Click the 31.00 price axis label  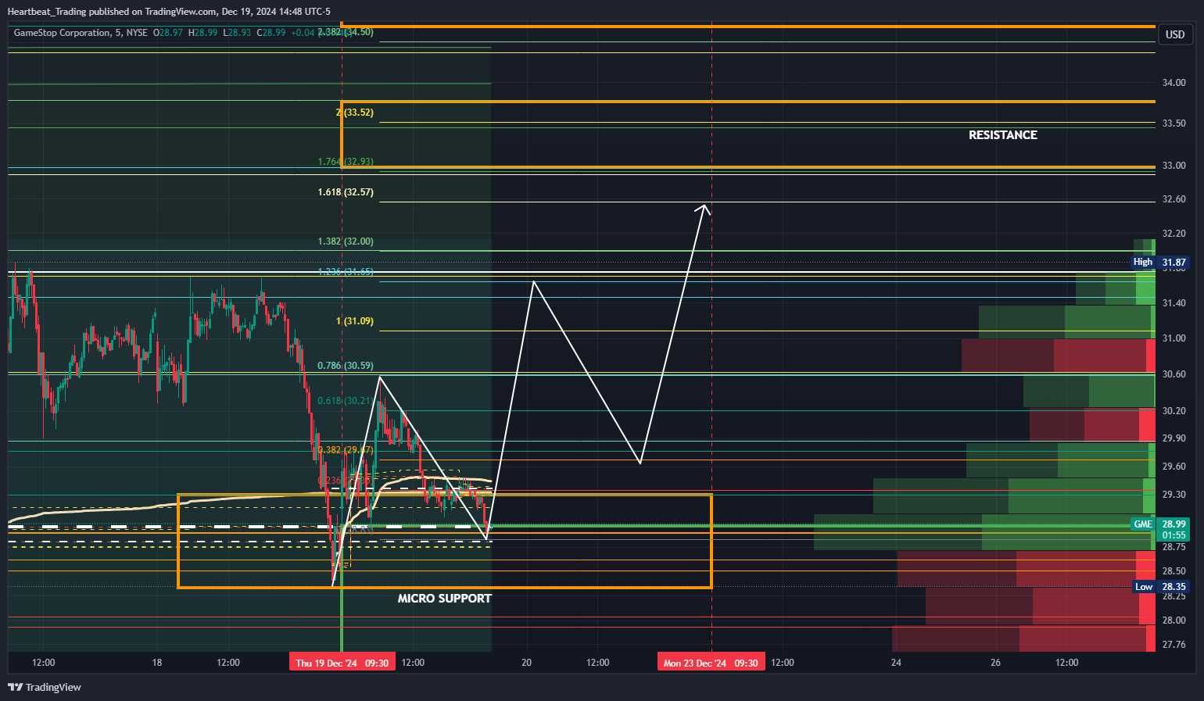tap(1174, 338)
